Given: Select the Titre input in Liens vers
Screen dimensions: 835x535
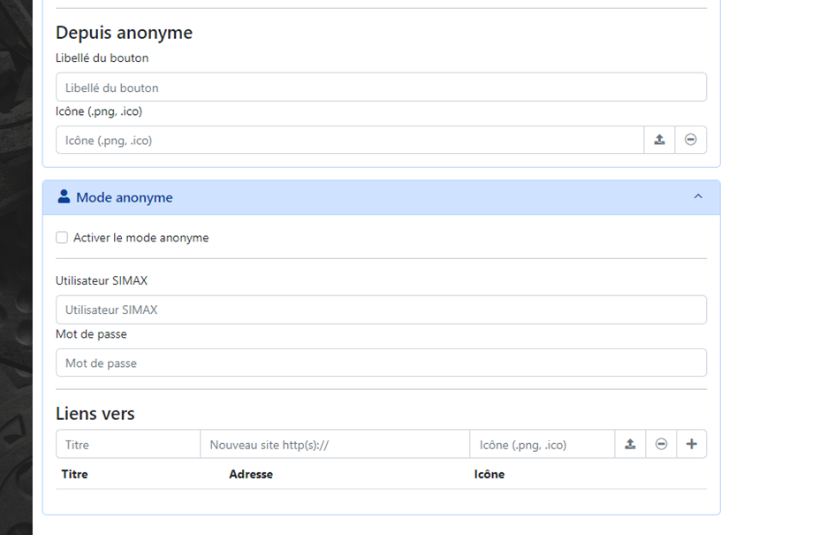Looking at the screenshot, I should pos(128,444).
